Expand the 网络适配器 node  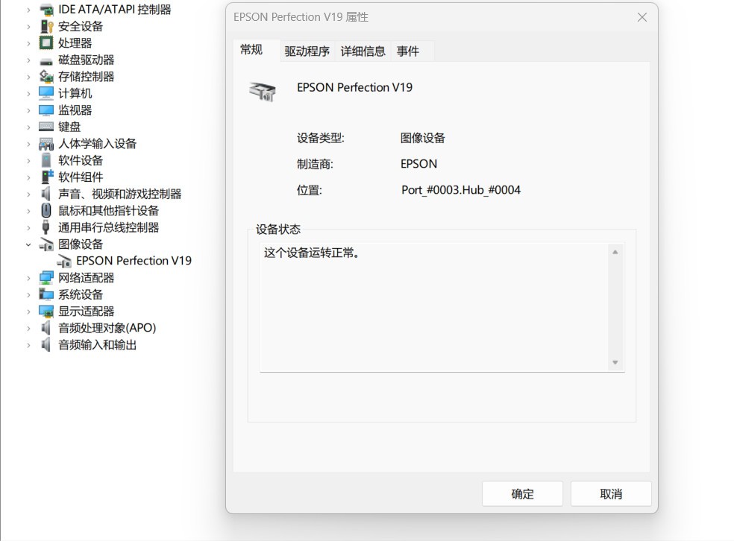coord(28,278)
